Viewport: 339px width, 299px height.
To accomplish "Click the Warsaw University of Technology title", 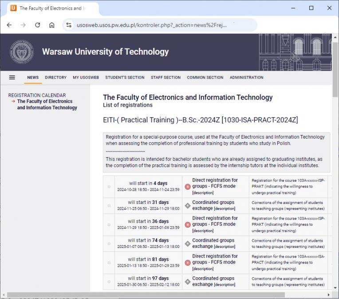I will pyautogui.click(x=105, y=52).
